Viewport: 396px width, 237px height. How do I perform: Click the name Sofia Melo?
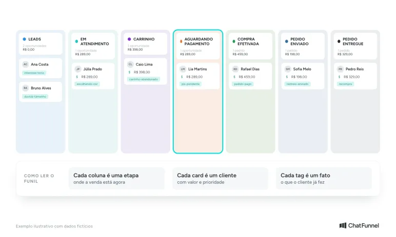pos(302,69)
